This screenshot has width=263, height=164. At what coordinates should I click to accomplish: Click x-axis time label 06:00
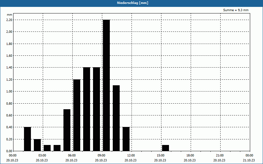(72, 155)
